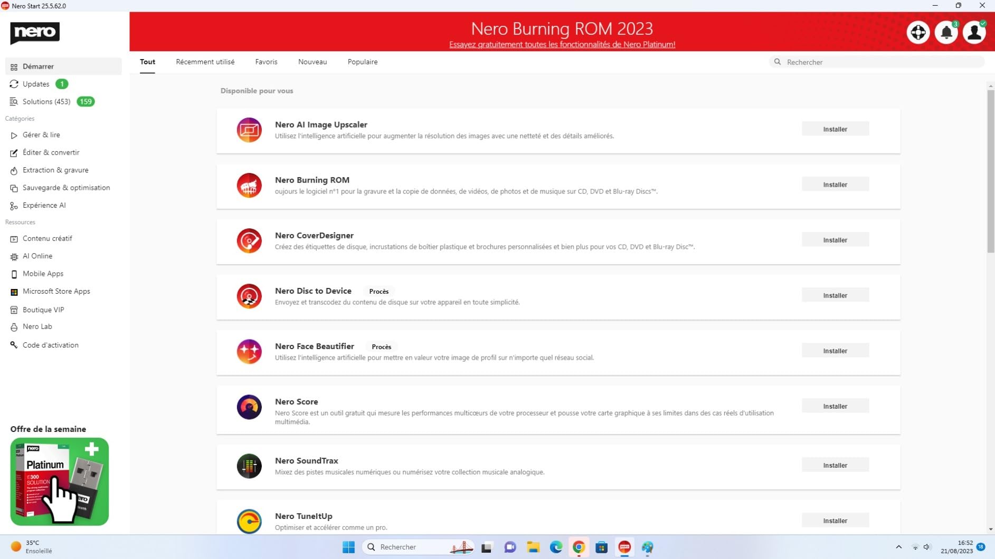This screenshot has height=559, width=995.
Task: Open the Nero SoundTrax equalizer icon
Action: 249,466
